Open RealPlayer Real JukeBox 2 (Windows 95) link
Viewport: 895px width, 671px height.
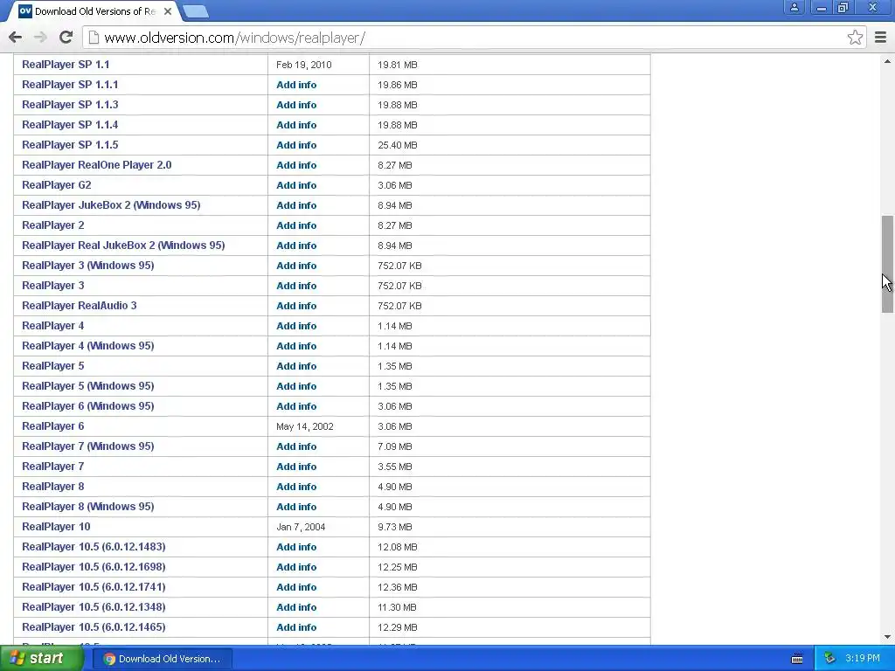[123, 246]
